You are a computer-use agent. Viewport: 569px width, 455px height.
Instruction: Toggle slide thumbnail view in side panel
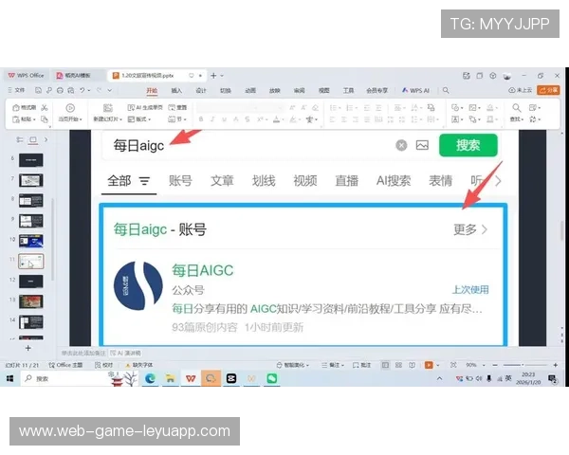(33, 139)
